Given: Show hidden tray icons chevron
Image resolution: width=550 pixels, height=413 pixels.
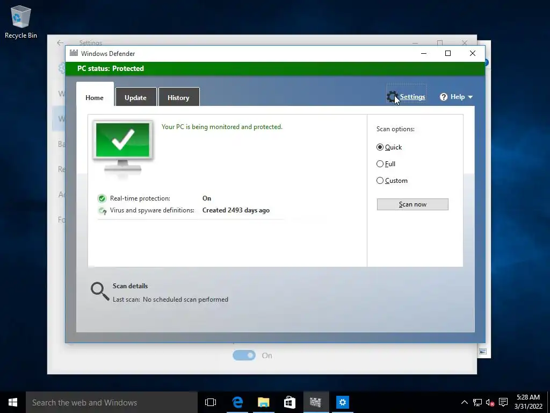Looking at the screenshot, I should click(x=464, y=402).
